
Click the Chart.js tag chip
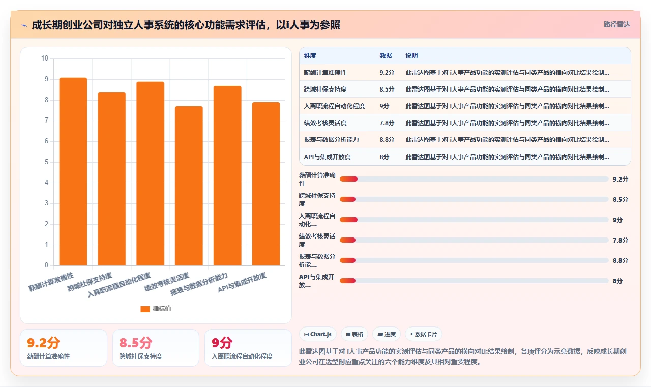318,334
